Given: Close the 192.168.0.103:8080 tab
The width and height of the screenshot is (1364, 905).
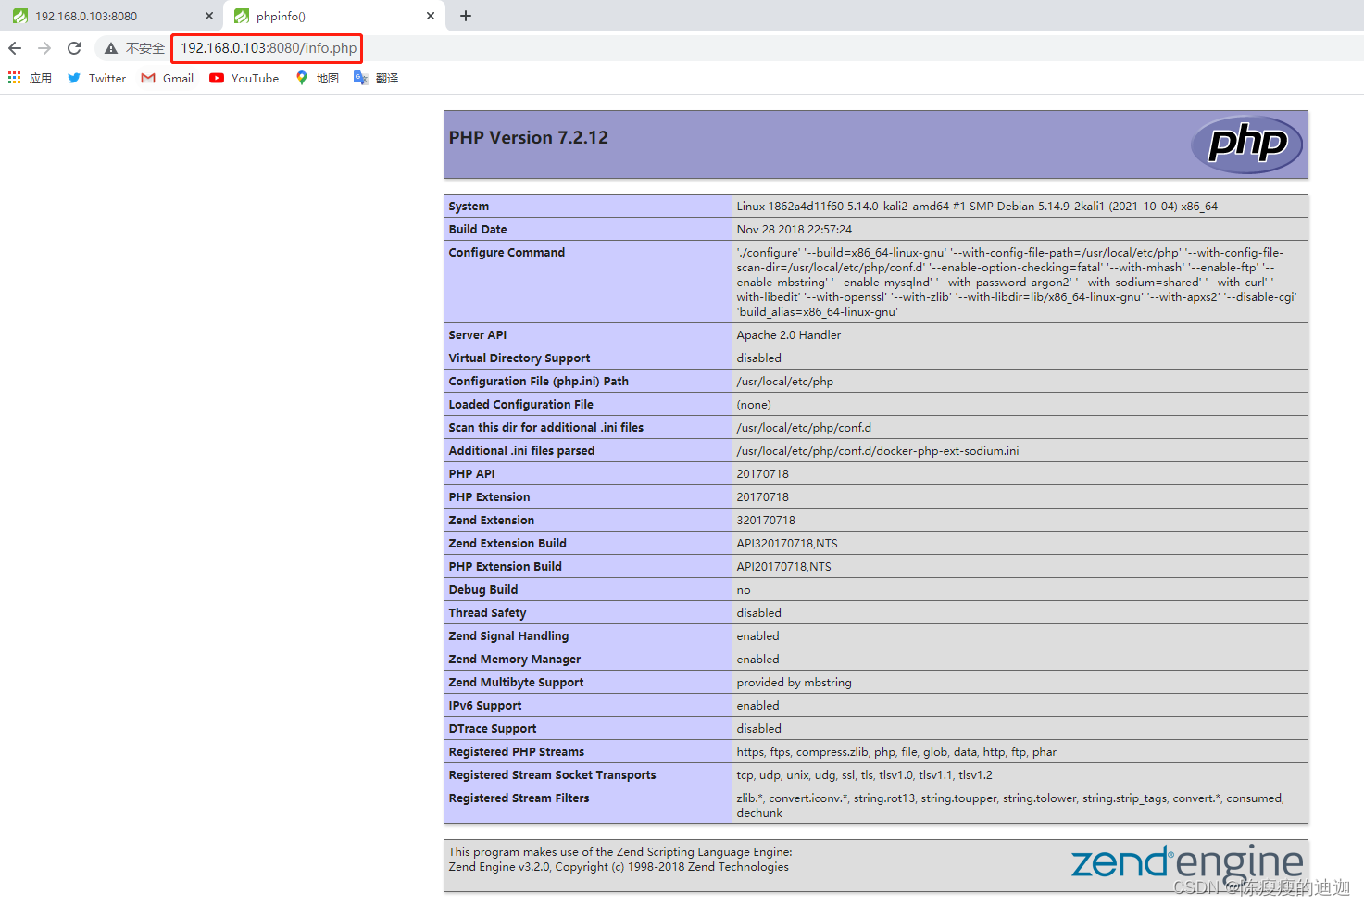Looking at the screenshot, I should tap(208, 16).
